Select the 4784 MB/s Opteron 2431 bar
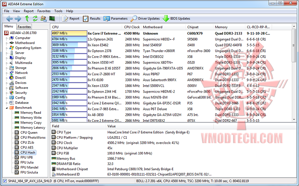Screen dimensions: 299x186 pos(69,39)
